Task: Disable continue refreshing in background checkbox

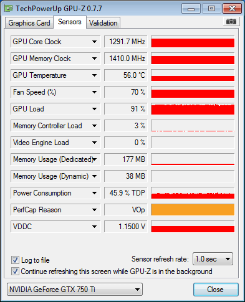Action: coord(15,271)
